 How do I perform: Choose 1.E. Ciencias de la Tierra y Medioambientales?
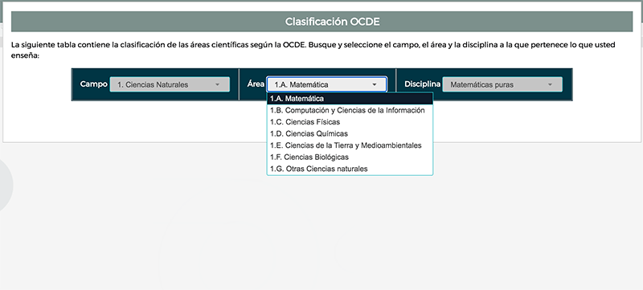pos(350,145)
